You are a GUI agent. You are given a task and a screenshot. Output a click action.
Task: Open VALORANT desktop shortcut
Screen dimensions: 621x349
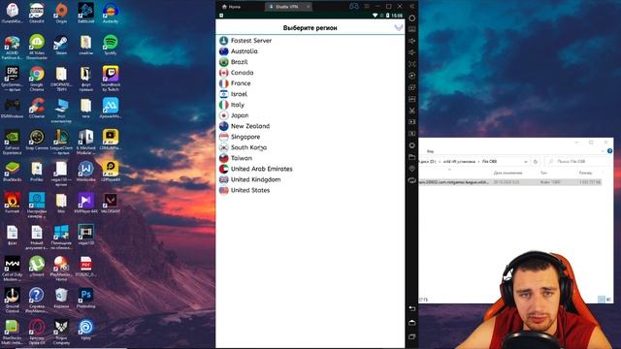[111, 203]
